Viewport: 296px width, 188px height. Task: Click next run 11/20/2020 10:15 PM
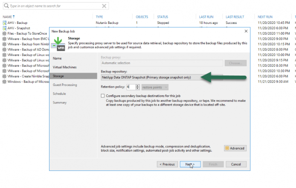click(274, 44)
